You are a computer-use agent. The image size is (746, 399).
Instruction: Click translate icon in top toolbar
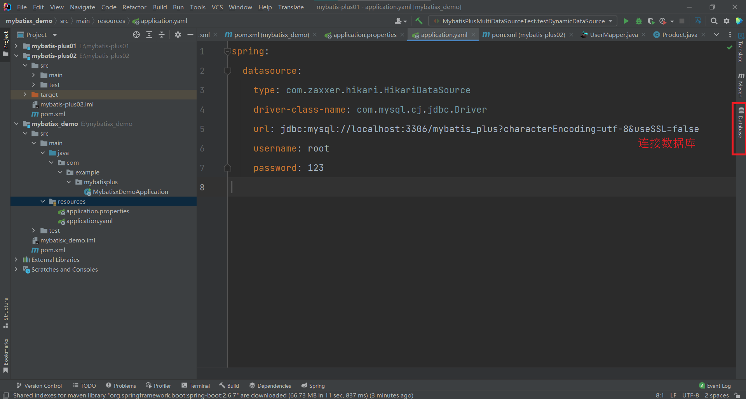pos(697,21)
